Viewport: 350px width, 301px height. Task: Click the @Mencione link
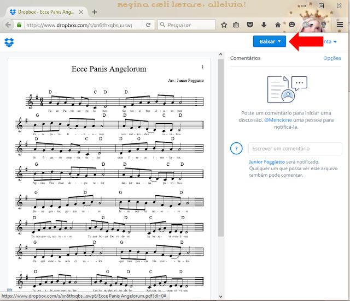click(278, 120)
